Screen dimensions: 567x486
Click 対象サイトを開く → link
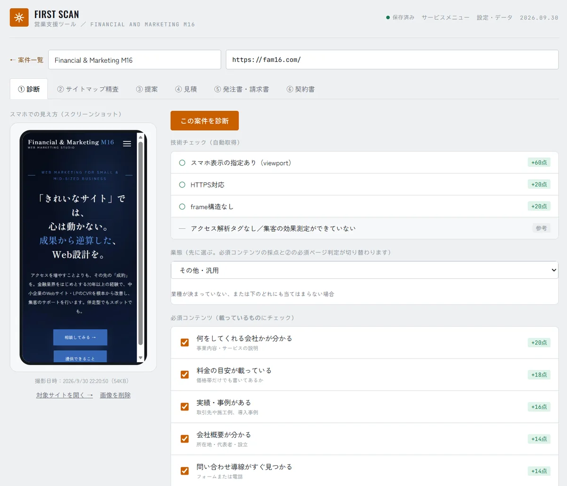(x=65, y=395)
